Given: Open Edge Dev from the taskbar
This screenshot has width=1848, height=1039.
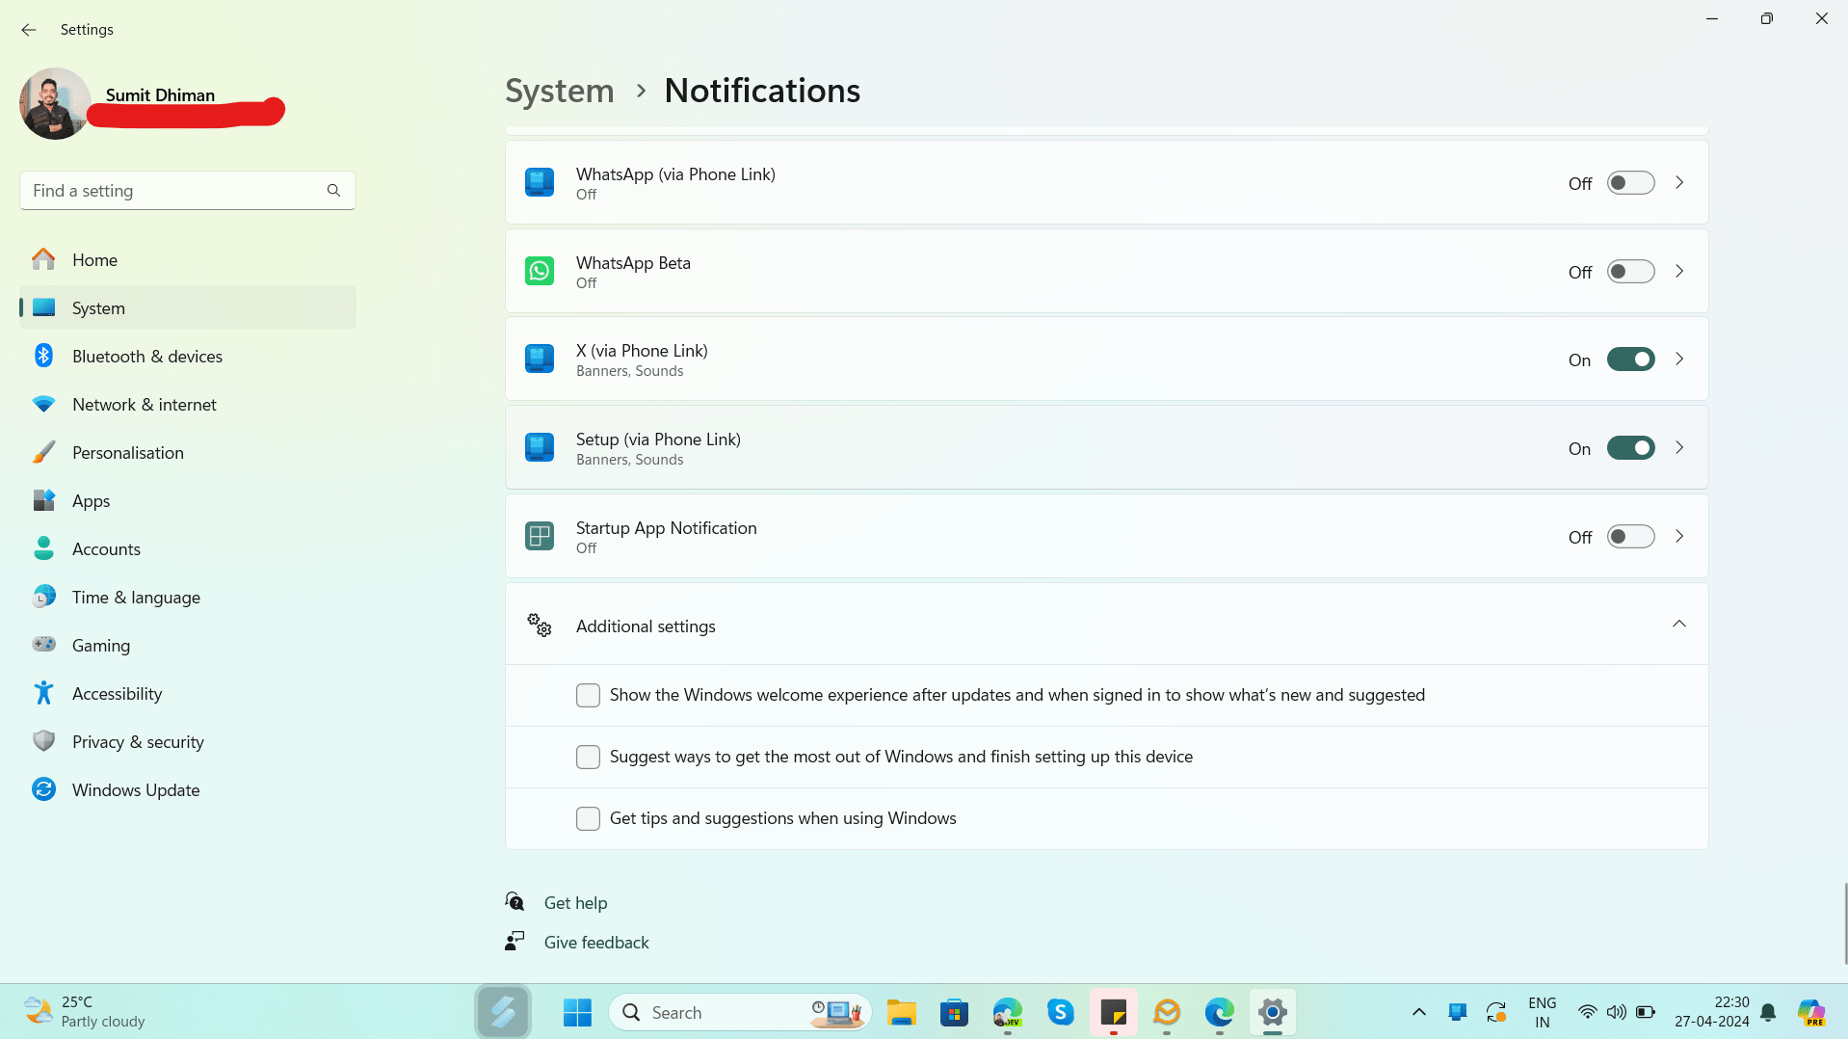Looking at the screenshot, I should point(1008,1012).
